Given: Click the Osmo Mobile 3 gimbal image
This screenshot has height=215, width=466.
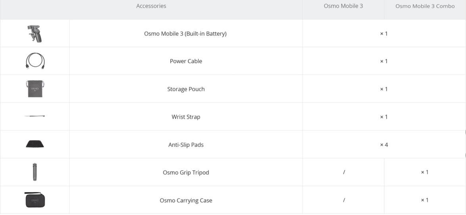Looking at the screenshot, I should click(x=35, y=34).
